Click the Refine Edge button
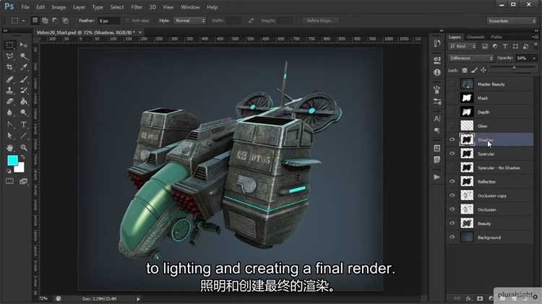 point(322,20)
